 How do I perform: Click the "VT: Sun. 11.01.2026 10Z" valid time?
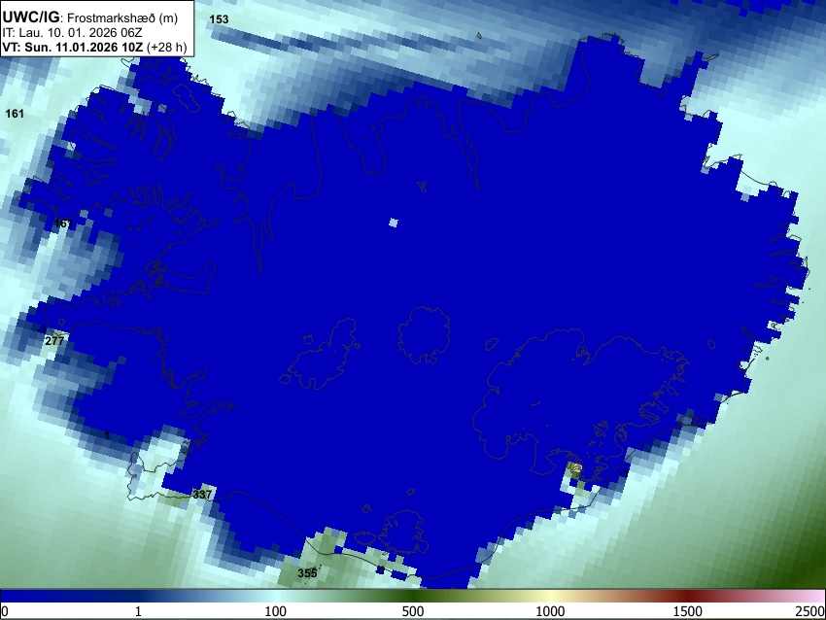pyautogui.click(x=72, y=47)
